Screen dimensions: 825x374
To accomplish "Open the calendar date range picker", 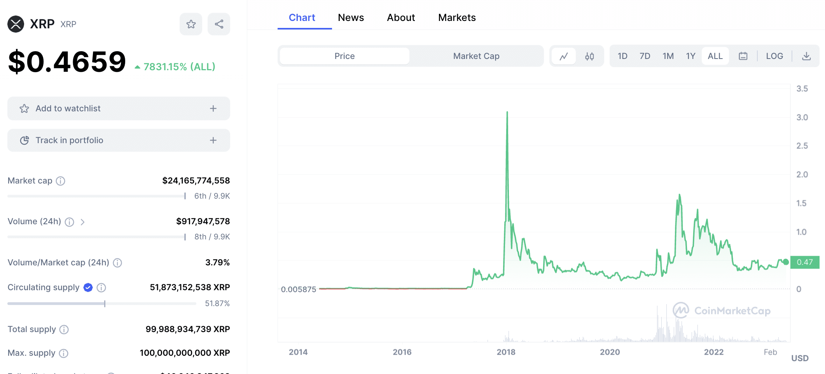I will click(x=743, y=56).
